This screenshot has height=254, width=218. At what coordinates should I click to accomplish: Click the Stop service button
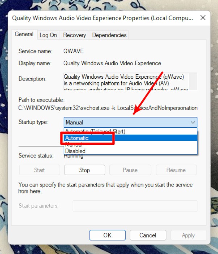(x=85, y=170)
